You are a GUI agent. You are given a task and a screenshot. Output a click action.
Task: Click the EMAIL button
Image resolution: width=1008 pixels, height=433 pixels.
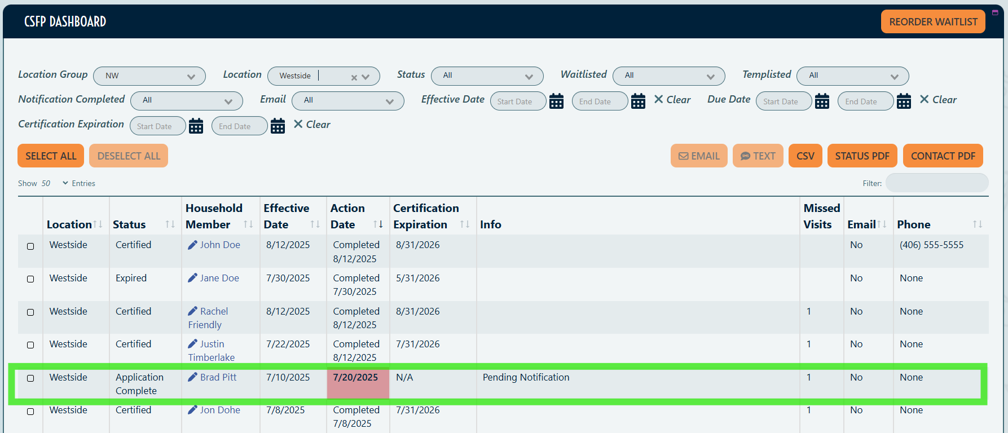[699, 156]
